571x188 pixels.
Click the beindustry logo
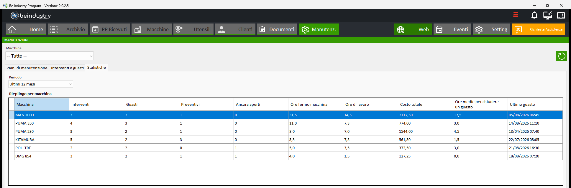[x=31, y=16]
